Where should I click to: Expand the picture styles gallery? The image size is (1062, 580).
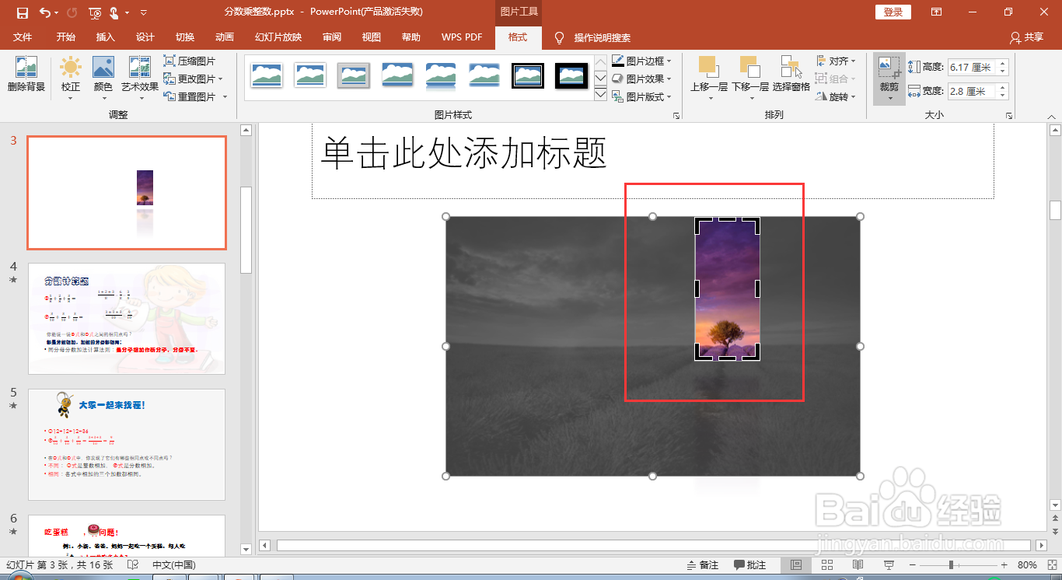pyautogui.click(x=600, y=95)
